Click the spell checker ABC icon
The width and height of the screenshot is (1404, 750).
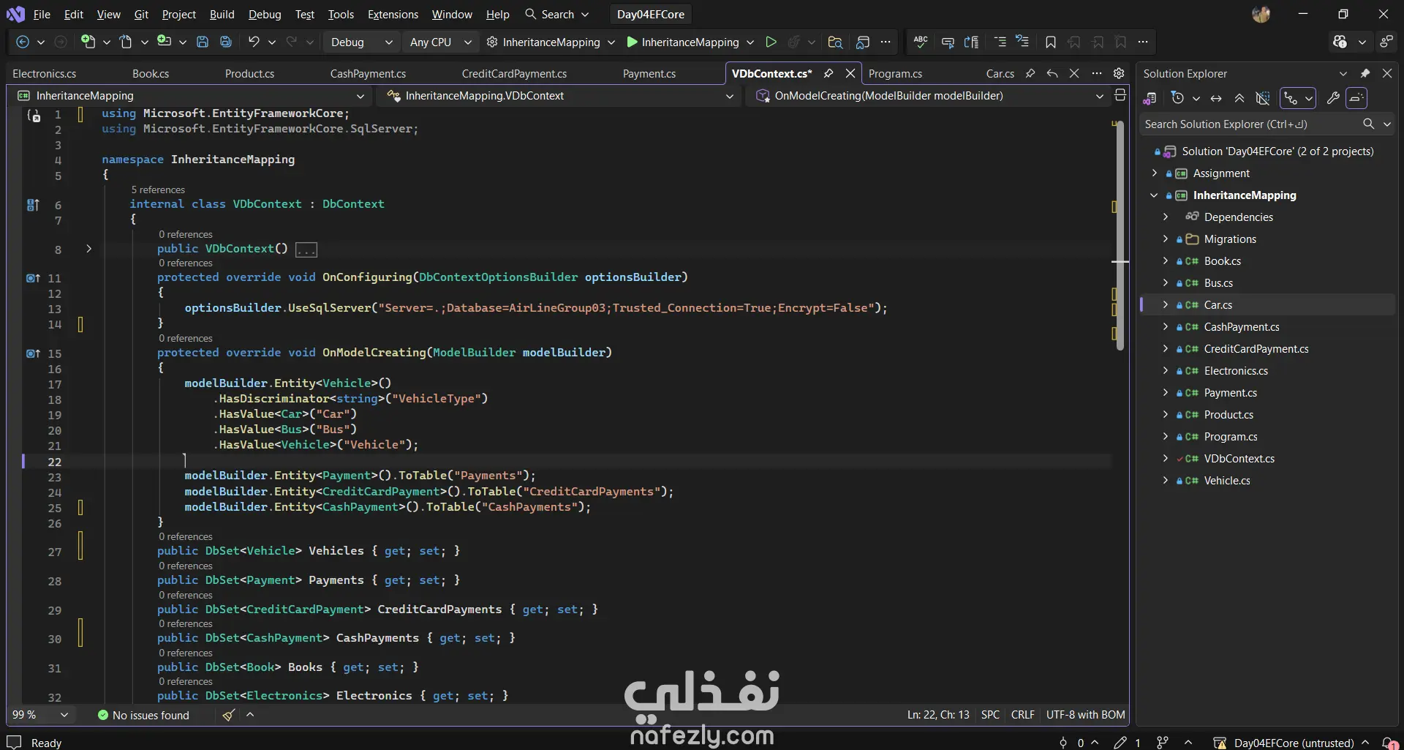click(921, 42)
